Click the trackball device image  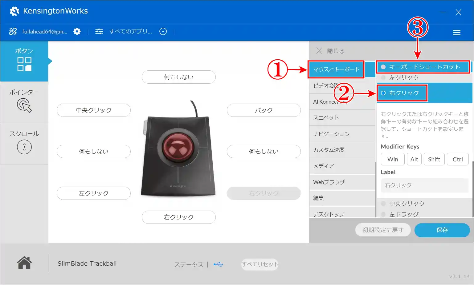pyautogui.click(x=178, y=149)
